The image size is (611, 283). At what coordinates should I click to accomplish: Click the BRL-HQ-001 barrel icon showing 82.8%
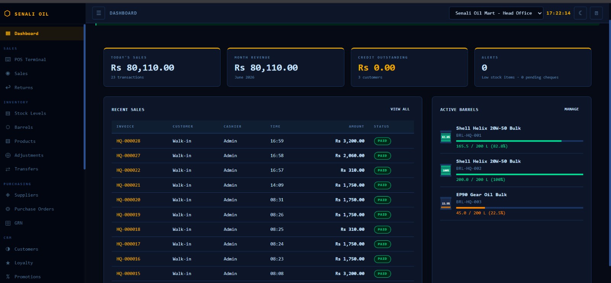(446, 137)
